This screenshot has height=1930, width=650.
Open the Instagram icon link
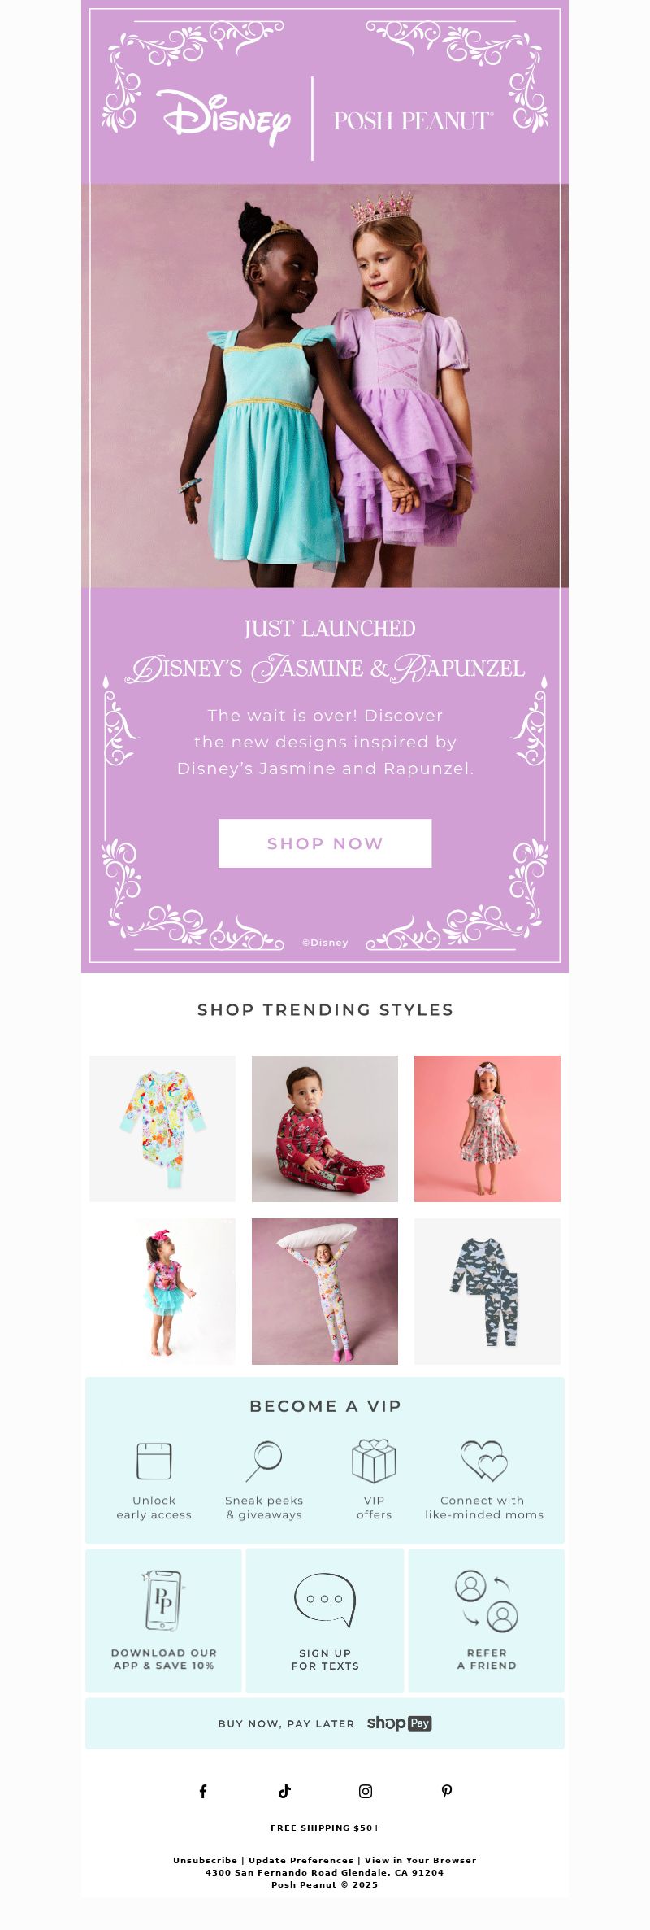coord(366,1791)
